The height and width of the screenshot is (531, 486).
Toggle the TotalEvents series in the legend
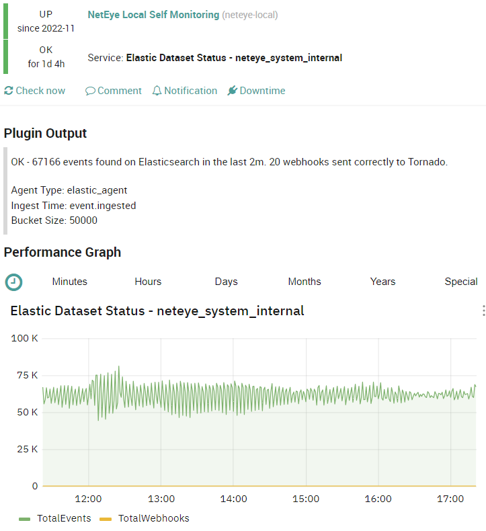pos(64,518)
